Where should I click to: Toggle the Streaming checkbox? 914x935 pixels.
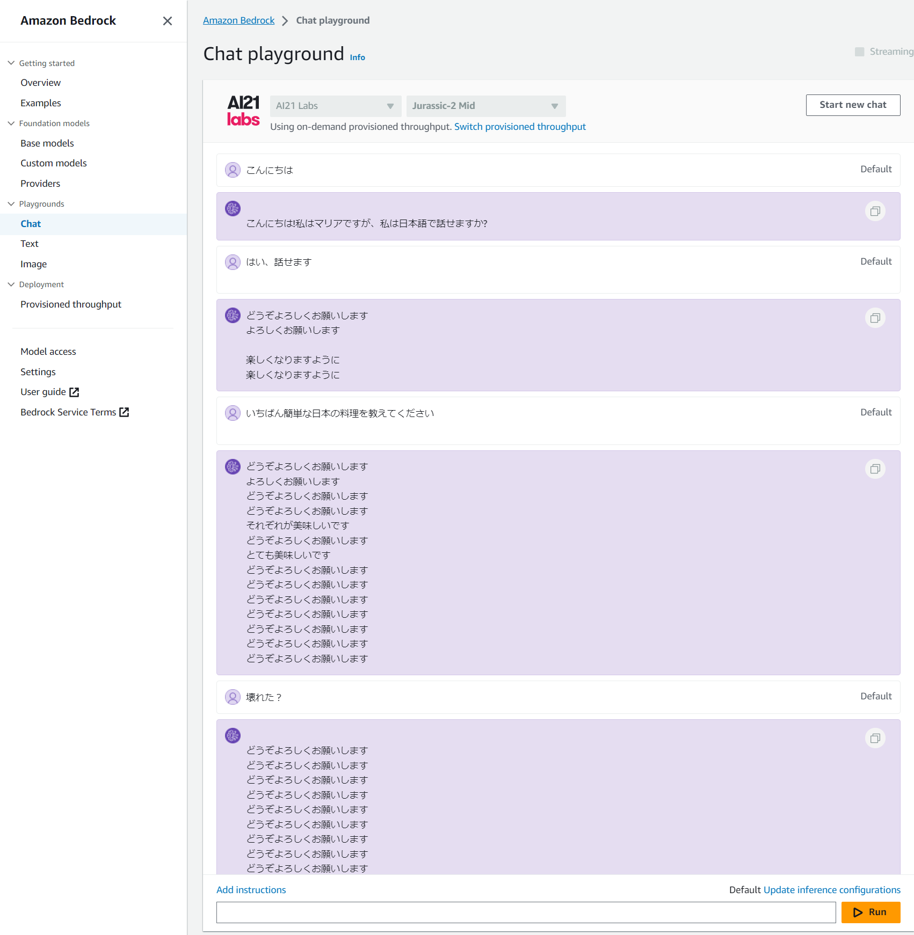[859, 52]
